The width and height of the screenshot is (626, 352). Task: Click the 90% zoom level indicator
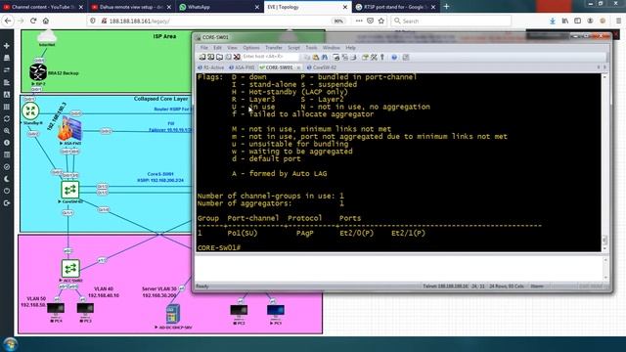pos(338,21)
